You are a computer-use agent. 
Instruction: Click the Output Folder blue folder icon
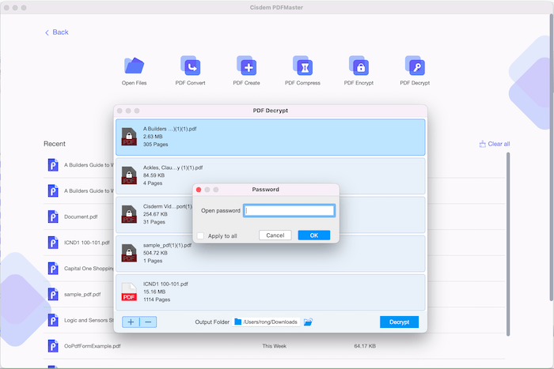point(237,322)
